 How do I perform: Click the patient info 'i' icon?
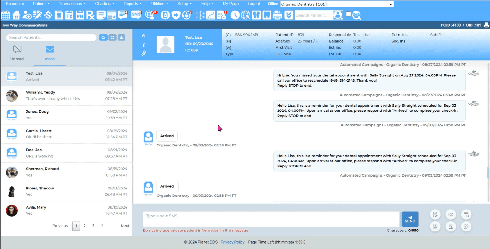(144, 45)
